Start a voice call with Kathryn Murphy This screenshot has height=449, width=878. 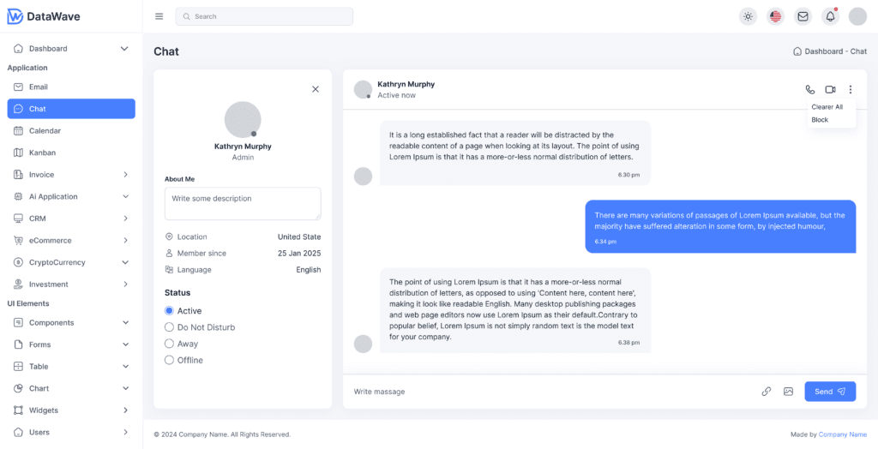[x=810, y=90]
